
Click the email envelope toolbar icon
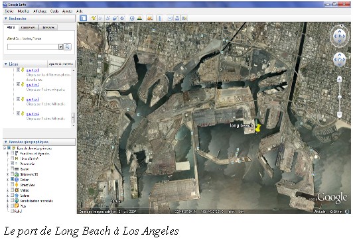point(170,18)
